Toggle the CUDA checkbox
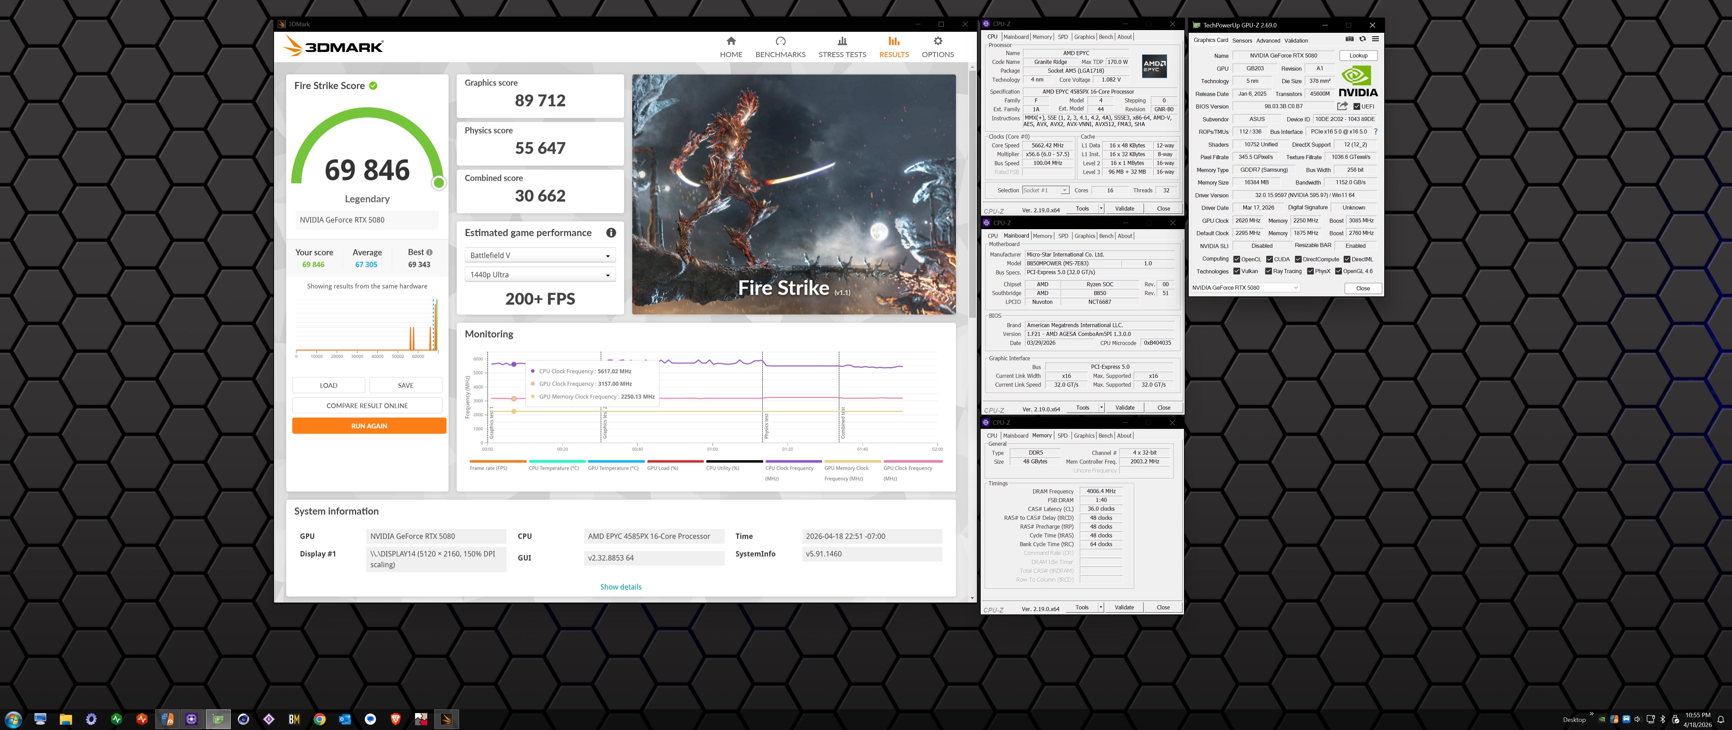This screenshot has width=1732, height=730. (1270, 259)
